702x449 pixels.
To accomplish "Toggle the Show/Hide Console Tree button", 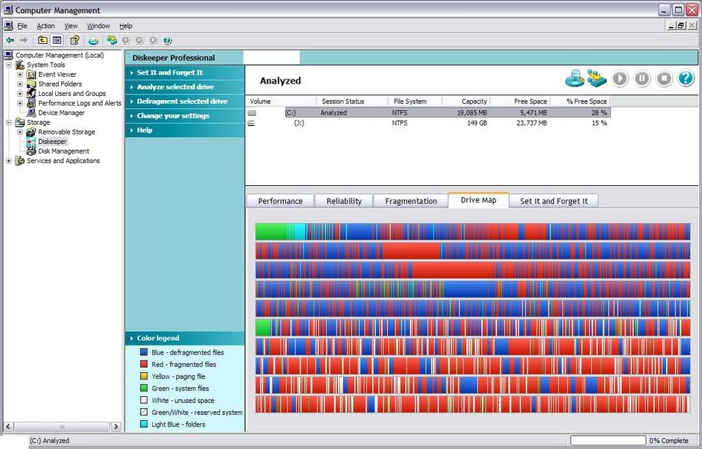I will click(57, 40).
